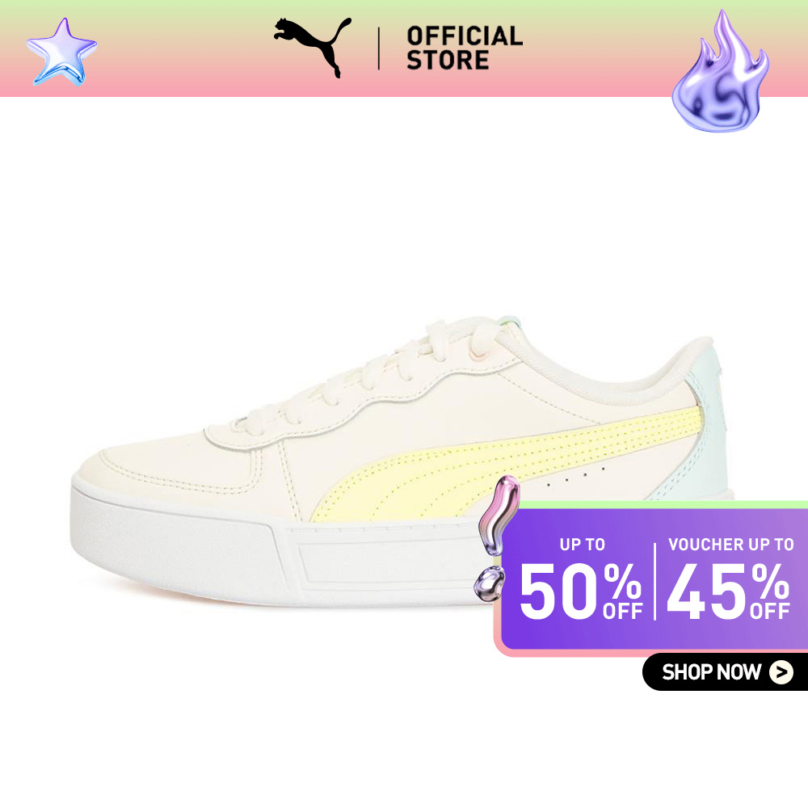Image resolution: width=808 pixels, height=808 pixels.
Task: Click the dot of the exclamation blob
Action: tap(489, 584)
